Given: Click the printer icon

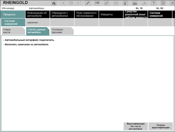Looking at the screenshot, I should pos(135,3).
